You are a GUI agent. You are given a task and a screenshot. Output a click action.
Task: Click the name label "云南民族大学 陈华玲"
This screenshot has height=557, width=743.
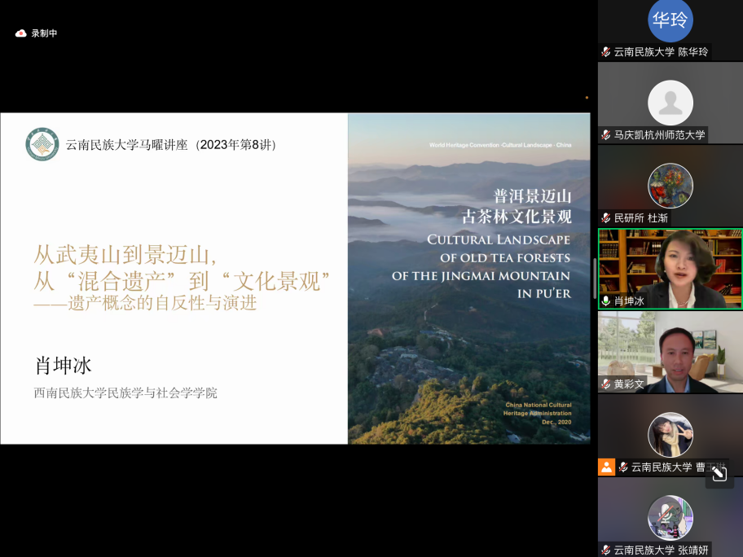pyautogui.click(x=661, y=51)
